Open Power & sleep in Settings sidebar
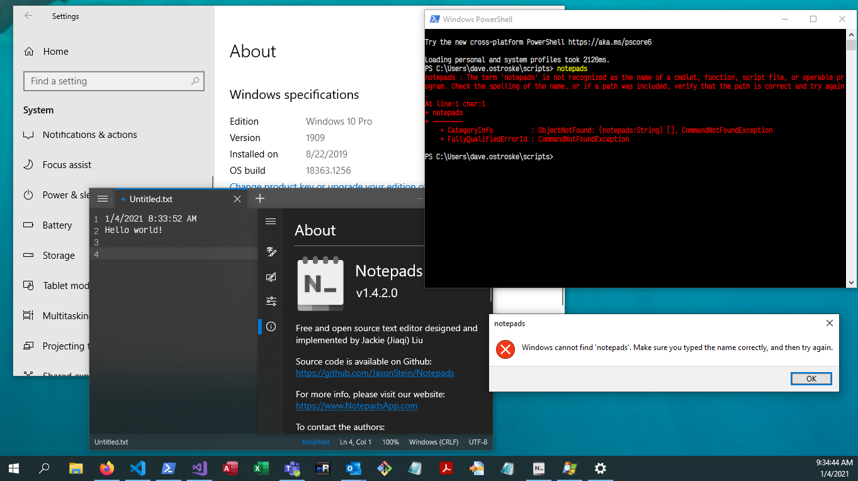This screenshot has height=481, width=858. (x=57, y=195)
